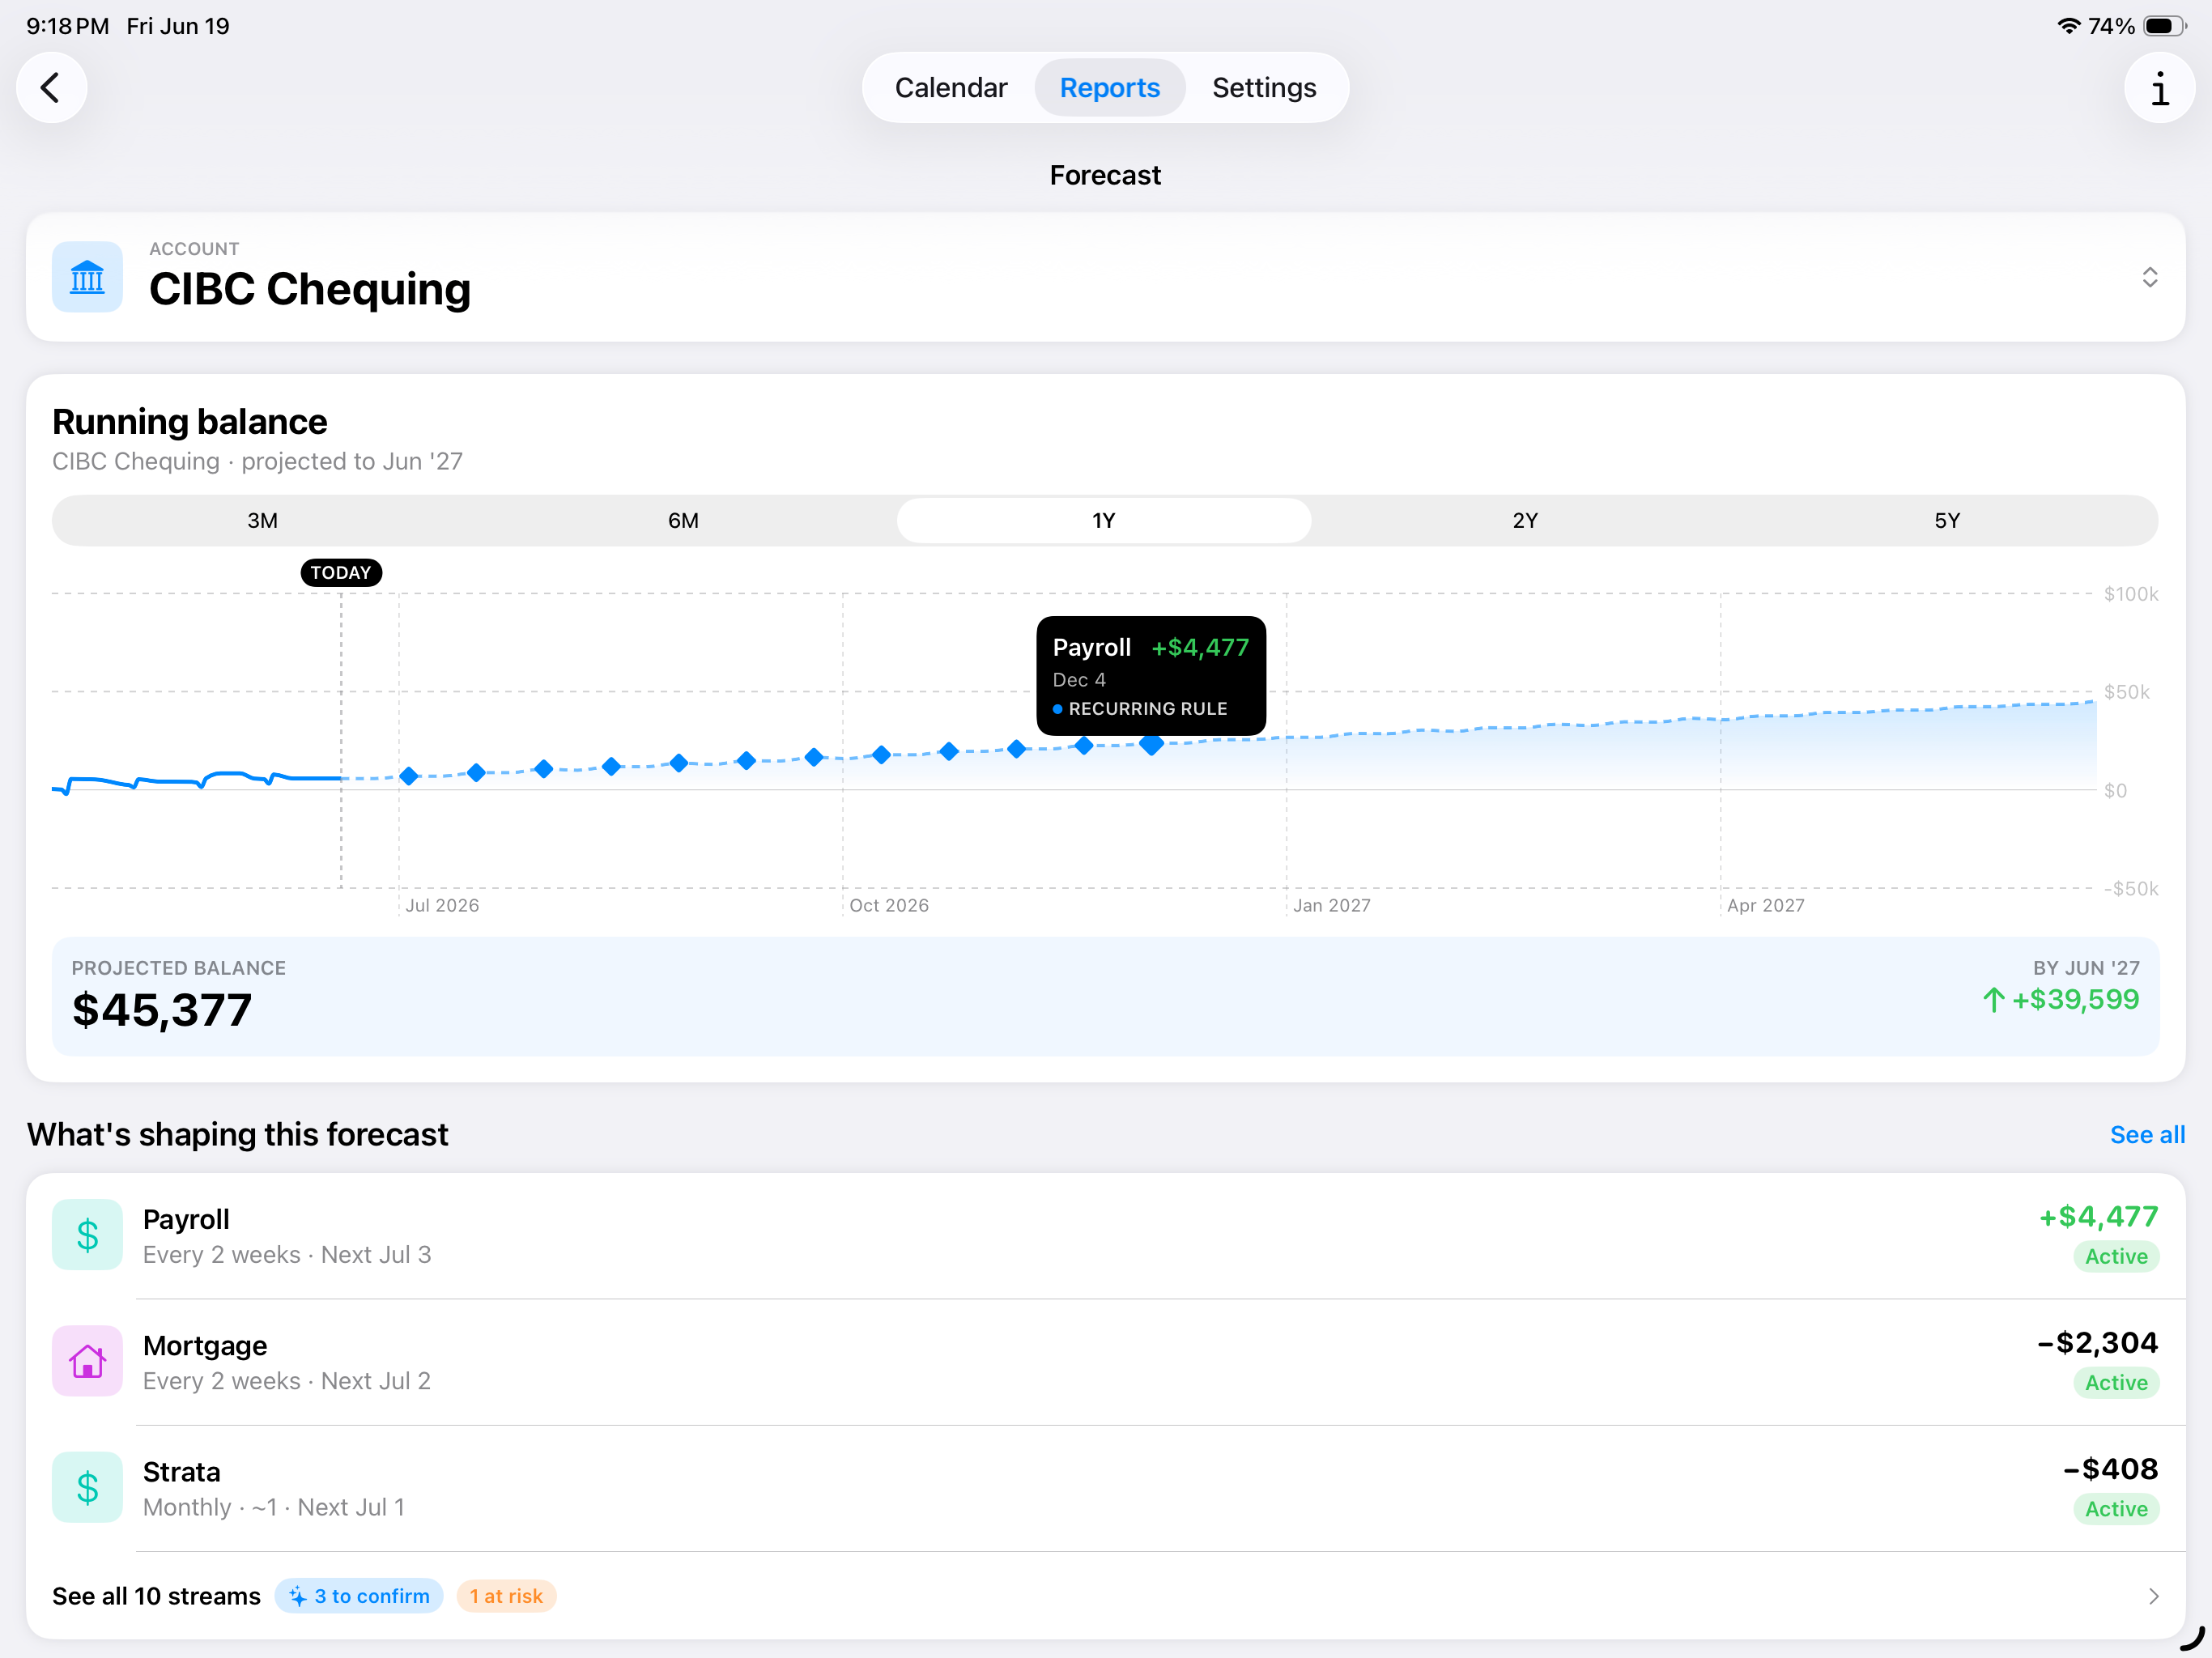Tap the Payroll Active status badge
This screenshot has width=2212, height=1658.
[2116, 1257]
